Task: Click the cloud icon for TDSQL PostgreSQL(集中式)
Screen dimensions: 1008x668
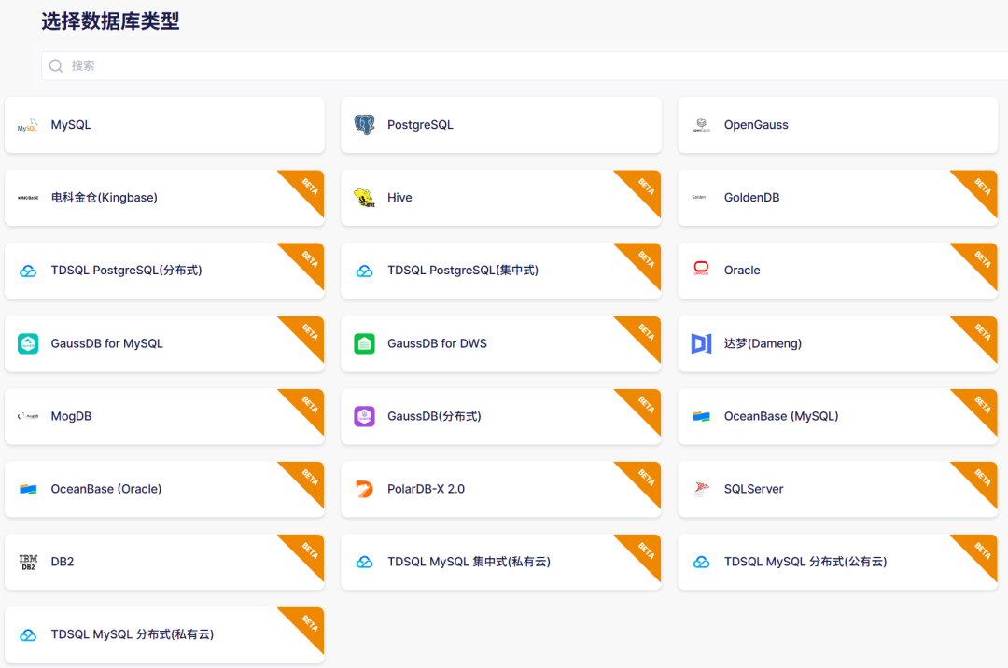Action: pyautogui.click(x=365, y=271)
